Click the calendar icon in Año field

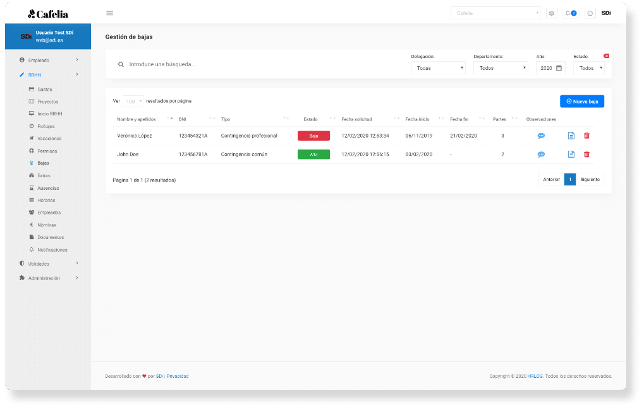pyautogui.click(x=559, y=68)
